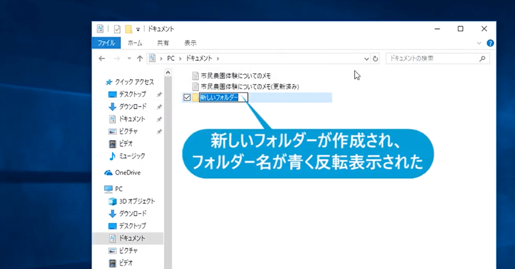
Task: Open 3D オブジェクト under PC
Action: click(x=137, y=201)
